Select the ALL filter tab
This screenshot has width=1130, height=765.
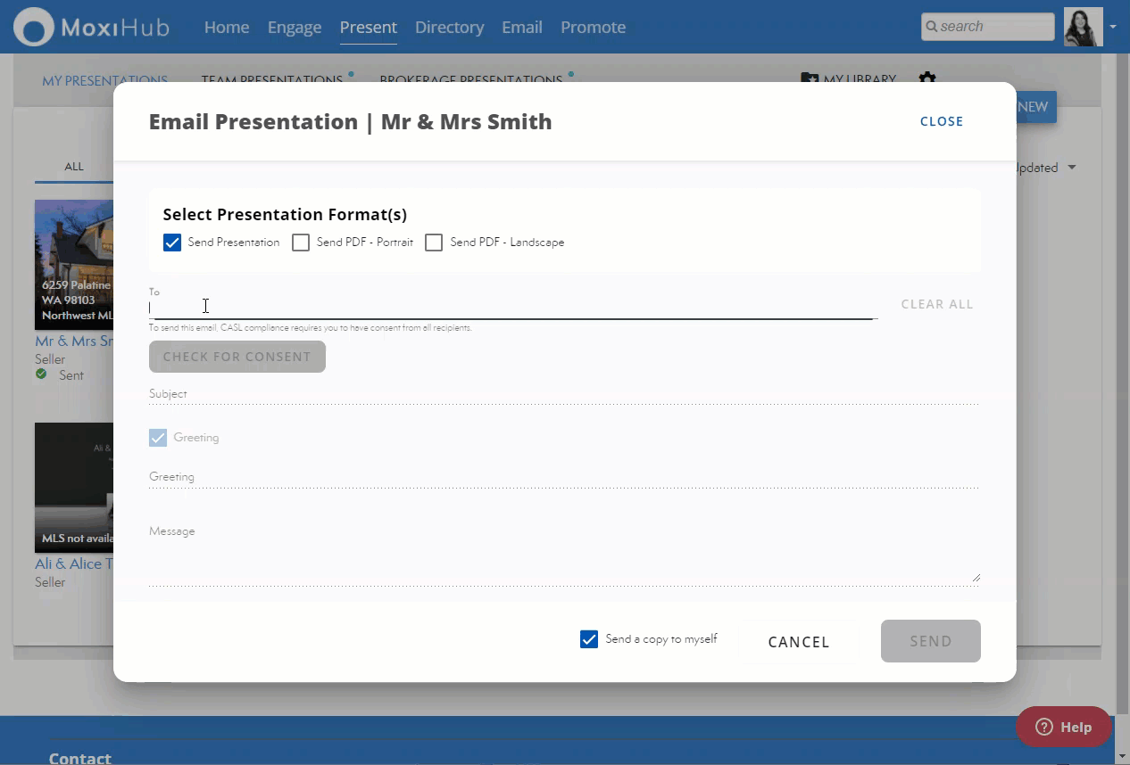coord(74,167)
